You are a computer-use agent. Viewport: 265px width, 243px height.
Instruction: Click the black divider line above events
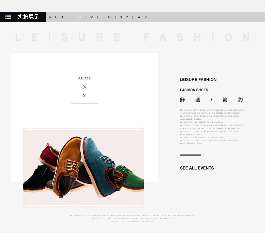(x=191, y=155)
